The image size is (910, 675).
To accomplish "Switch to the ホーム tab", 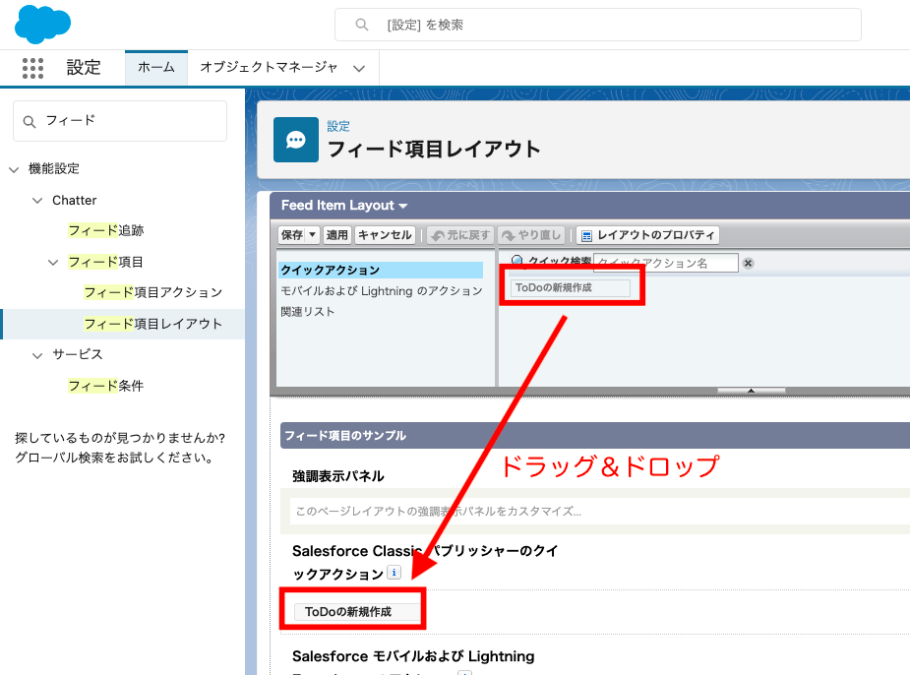I will [156, 67].
